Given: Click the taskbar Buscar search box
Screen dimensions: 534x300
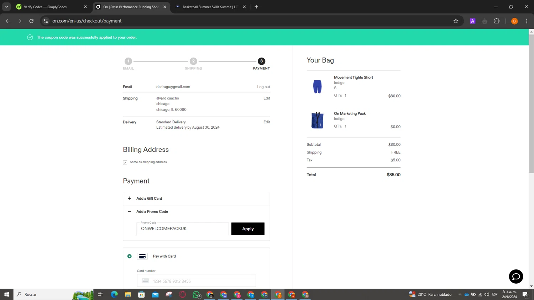Looking at the screenshot, I should (x=54, y=294).
